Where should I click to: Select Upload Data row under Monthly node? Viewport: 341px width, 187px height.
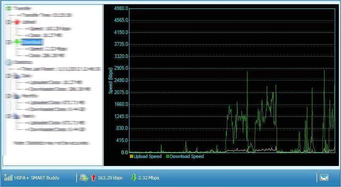[56, 103]
